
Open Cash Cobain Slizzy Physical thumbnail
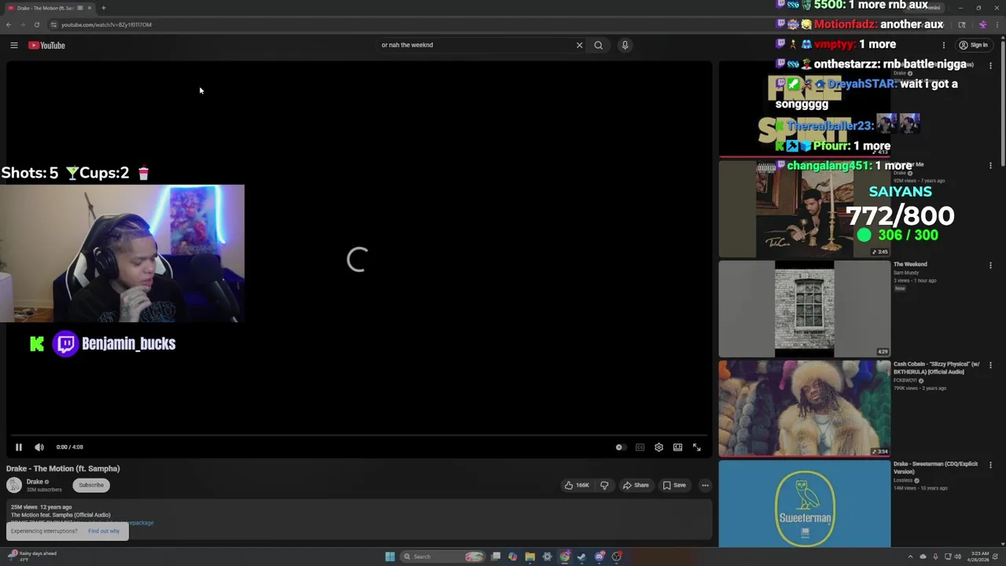coord(804,408)
